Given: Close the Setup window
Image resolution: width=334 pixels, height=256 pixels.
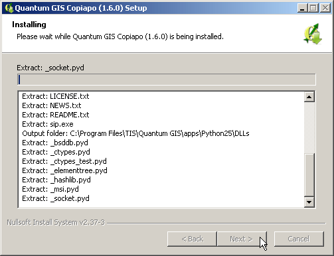Looking at the screenshot, I should [325, 8].
